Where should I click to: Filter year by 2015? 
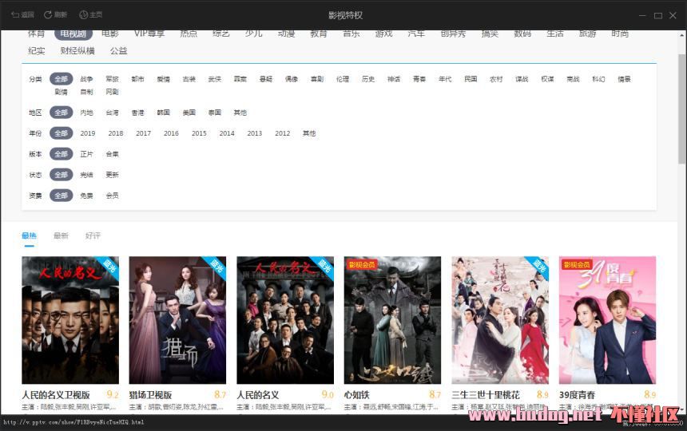pyautogui.click(x=199, y=133)
